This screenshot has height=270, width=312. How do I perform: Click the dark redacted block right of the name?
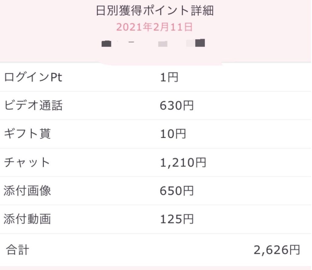coord(200,43)
